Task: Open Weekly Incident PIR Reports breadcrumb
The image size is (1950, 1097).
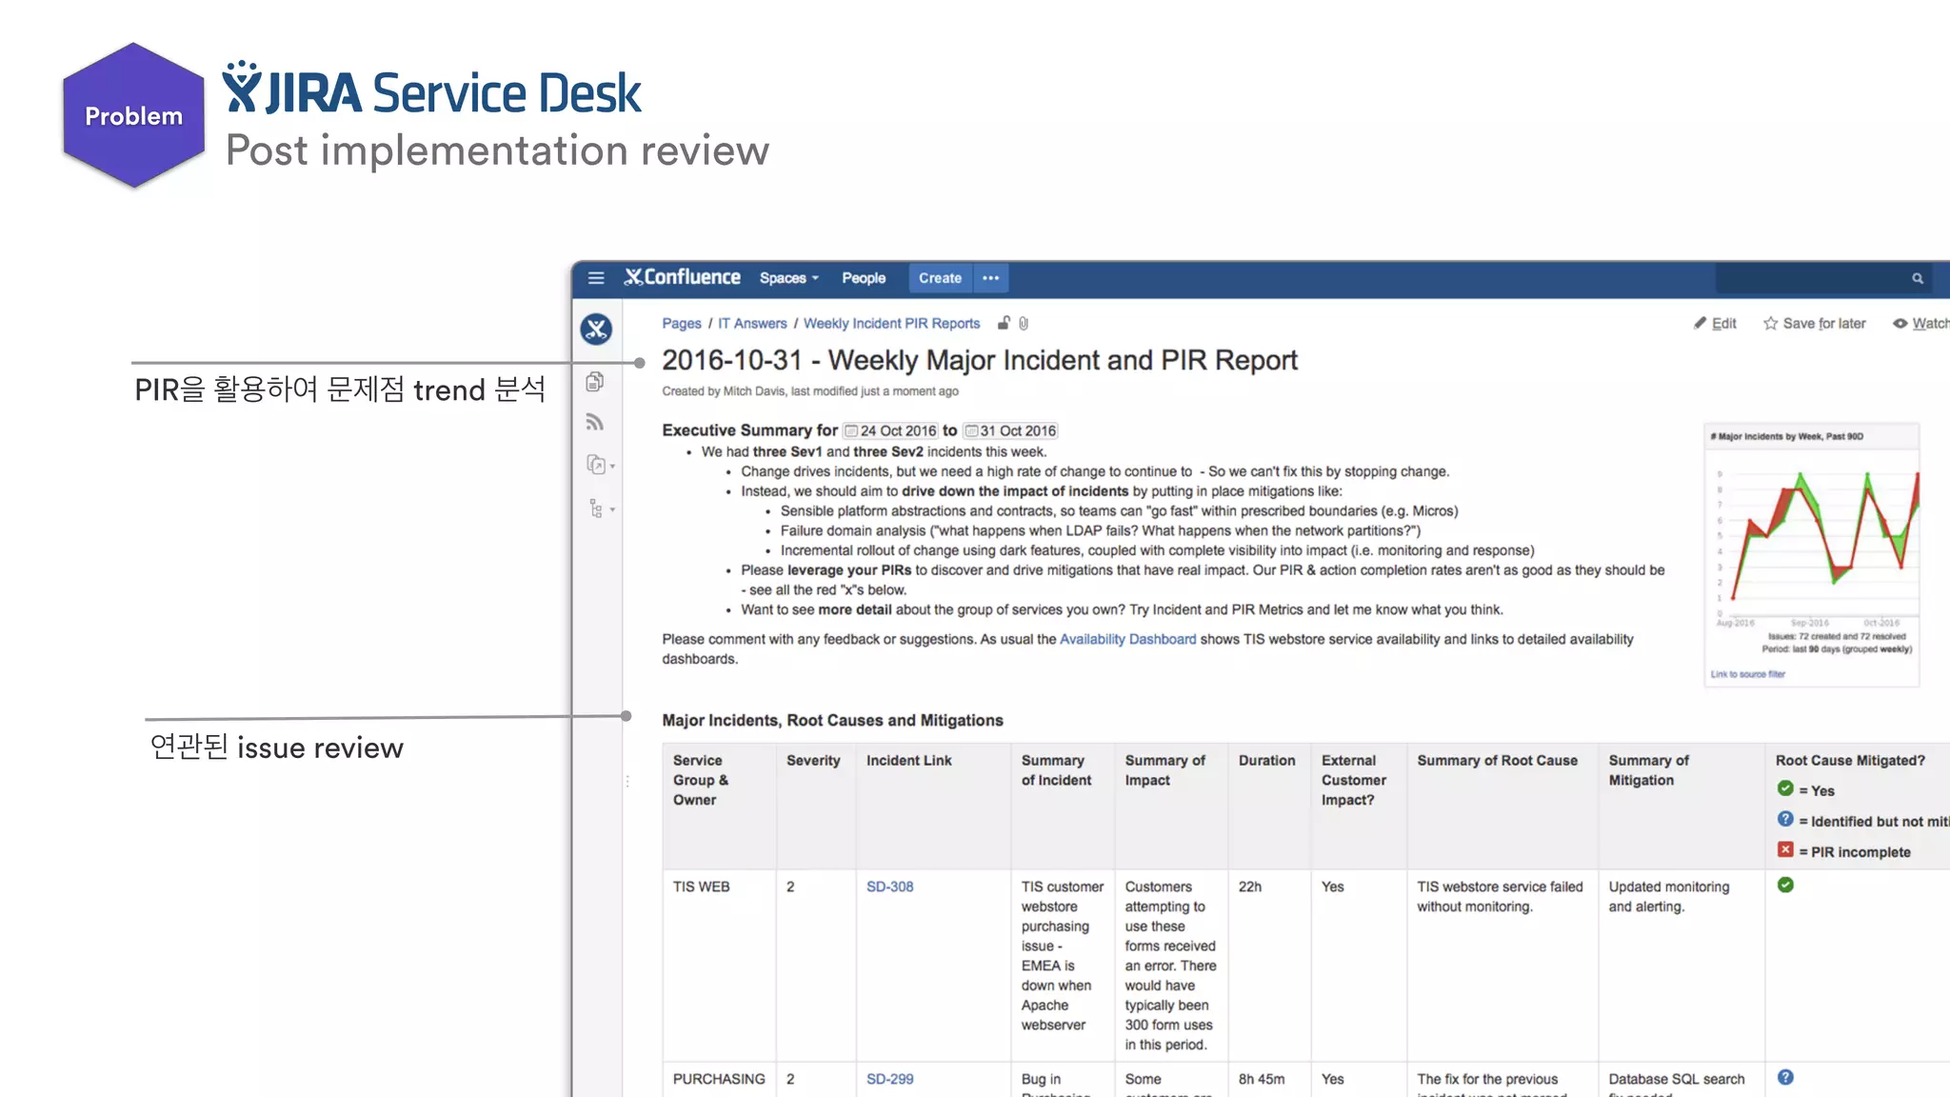Action: tap(891, 324)
